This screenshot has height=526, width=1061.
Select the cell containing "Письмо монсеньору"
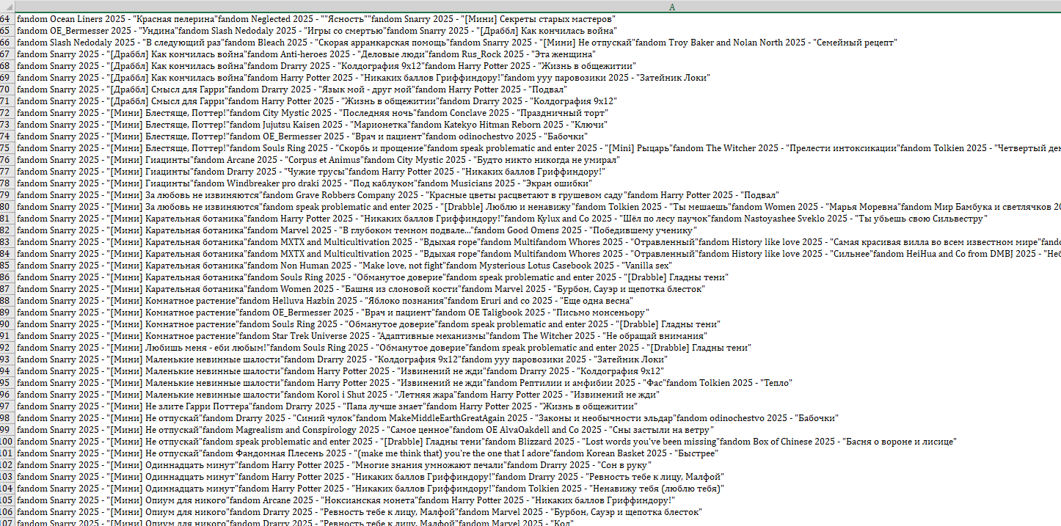(537, 313)
